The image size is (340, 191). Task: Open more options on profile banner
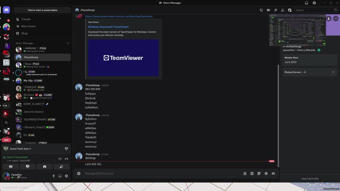click(336, 19)
